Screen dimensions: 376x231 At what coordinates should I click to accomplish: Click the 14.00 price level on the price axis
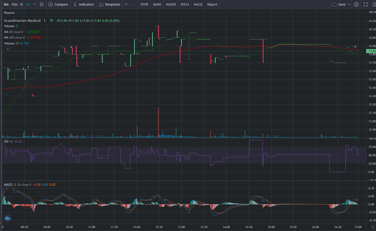coord(372,38)
